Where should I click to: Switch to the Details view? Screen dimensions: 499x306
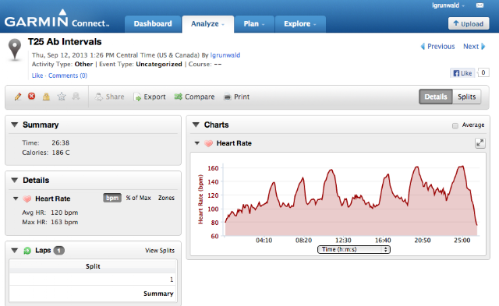tap(435, 97)
